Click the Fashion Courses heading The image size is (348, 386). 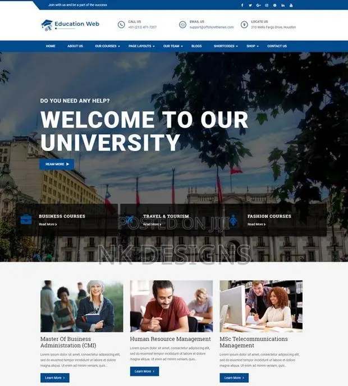point(269,216)
